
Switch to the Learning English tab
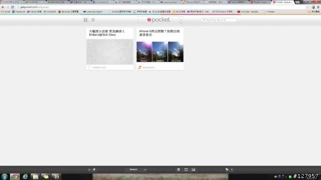(170, 2)
